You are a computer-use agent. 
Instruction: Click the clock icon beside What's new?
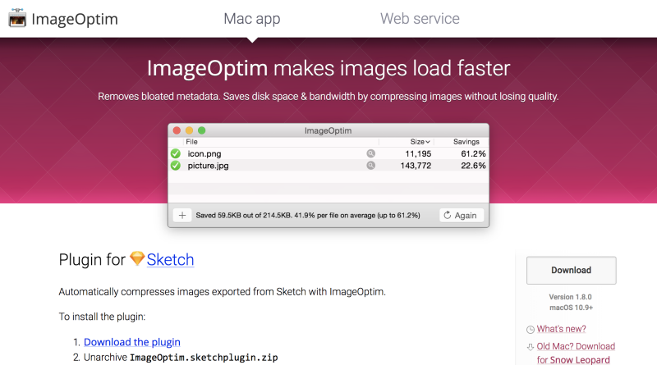click(x=531, y=330)
